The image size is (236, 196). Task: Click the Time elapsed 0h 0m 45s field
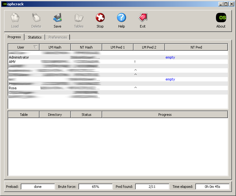click(x=212, y=187)
